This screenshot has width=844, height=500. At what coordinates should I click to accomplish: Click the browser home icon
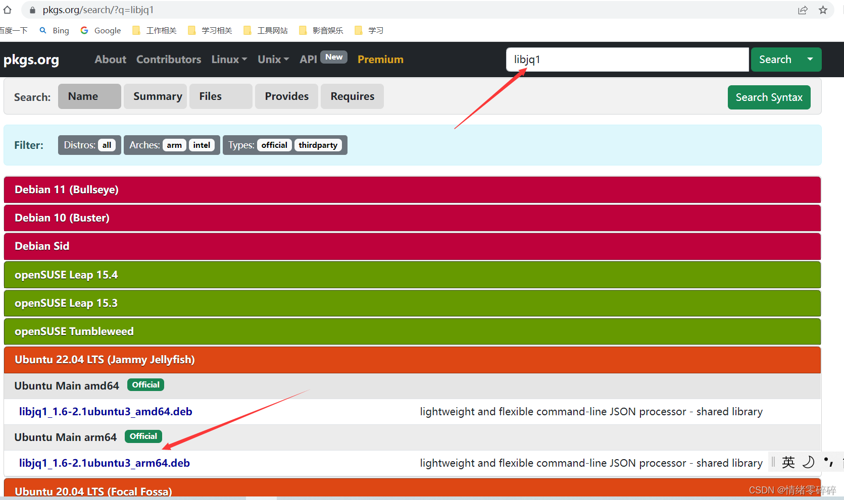[x=8, y=10]
